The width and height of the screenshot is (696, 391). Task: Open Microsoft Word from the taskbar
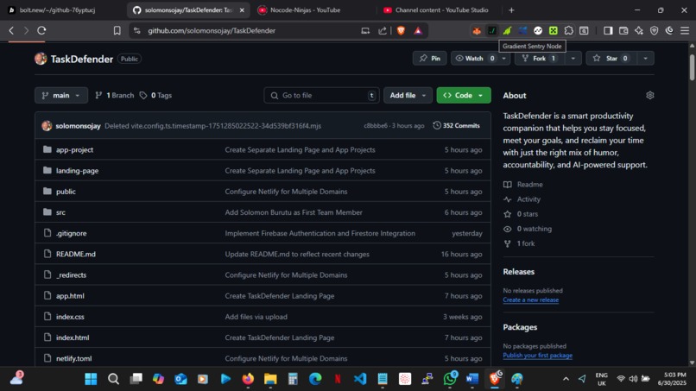(x=472, y=379)
